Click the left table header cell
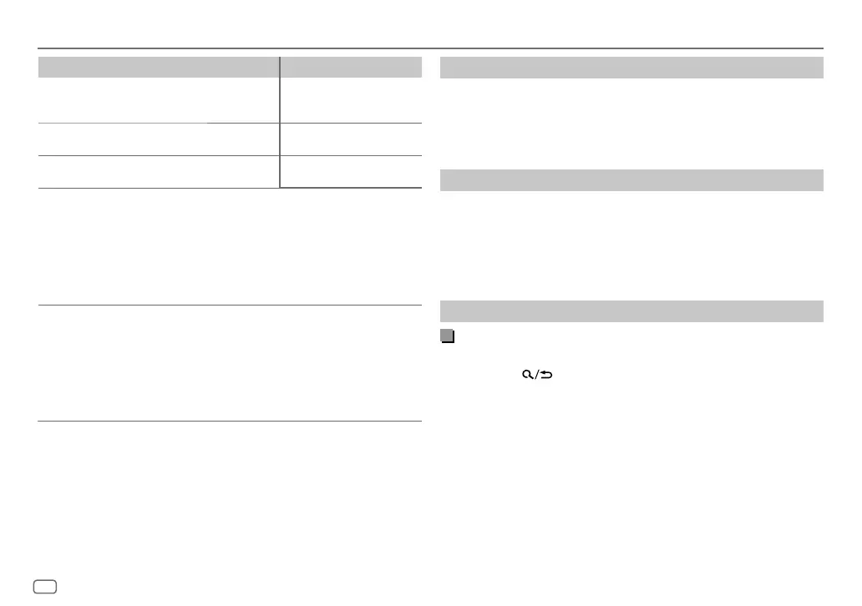The height and width of the screenshot is (606, 862). point(159,67)
